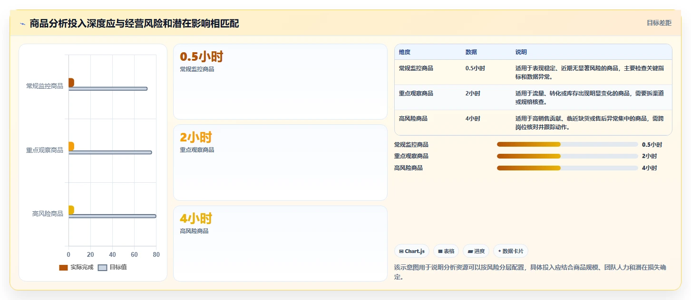
Task: Select the 0.5小时 data card
Action: (280, 81)
